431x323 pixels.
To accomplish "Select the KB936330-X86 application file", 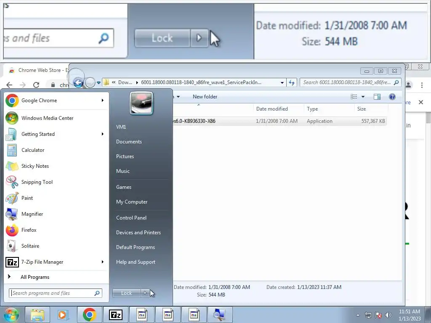I will pos(280,121).
